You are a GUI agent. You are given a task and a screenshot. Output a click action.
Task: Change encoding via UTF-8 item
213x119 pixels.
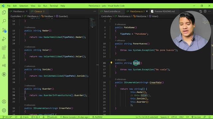pyautogui.click(x=174, y=117)
